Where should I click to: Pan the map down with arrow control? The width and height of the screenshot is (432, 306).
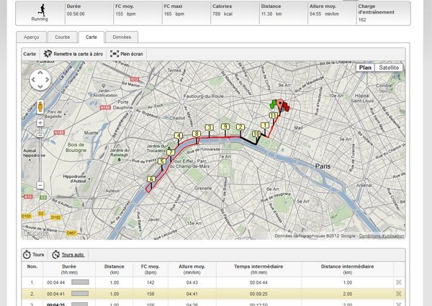click(x=40, y=86)
